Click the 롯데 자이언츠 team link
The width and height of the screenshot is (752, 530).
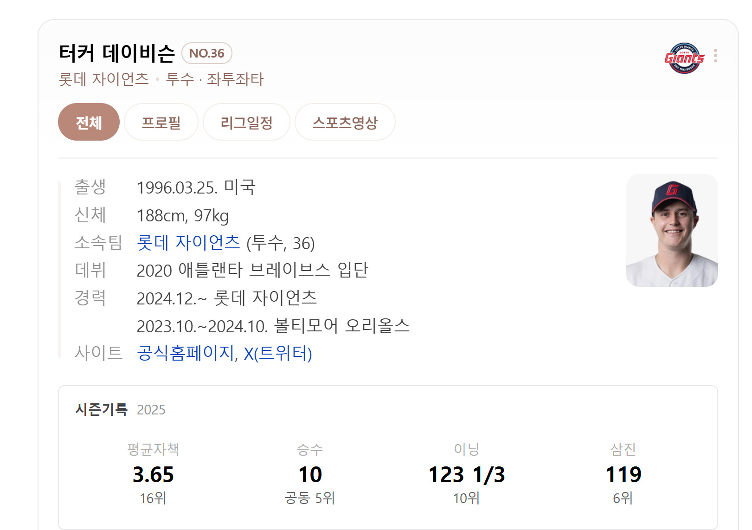[188, 243]
